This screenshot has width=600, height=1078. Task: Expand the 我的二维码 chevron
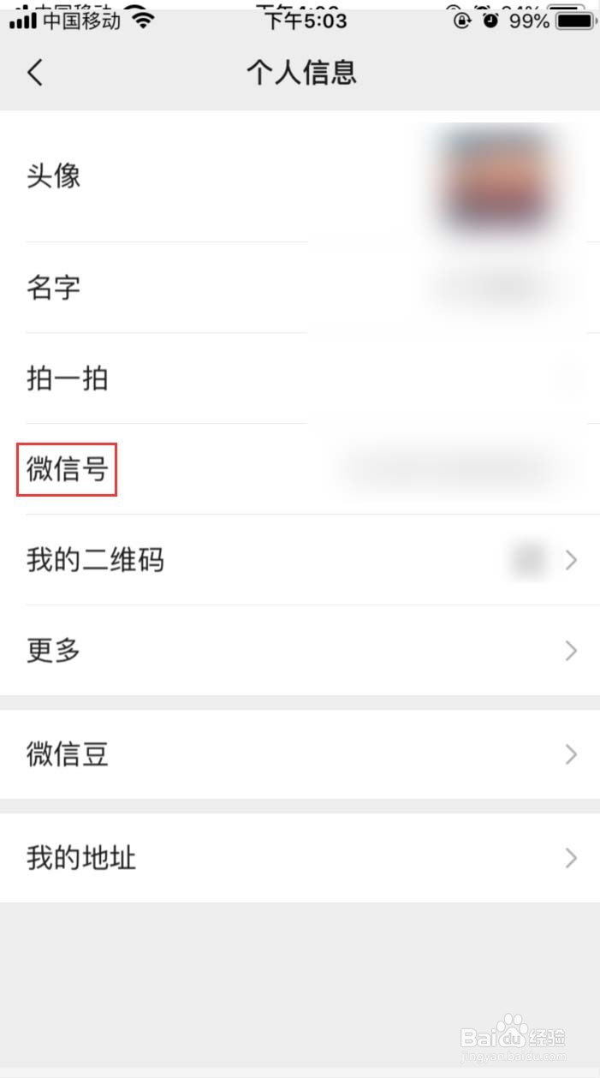(572, 561)
